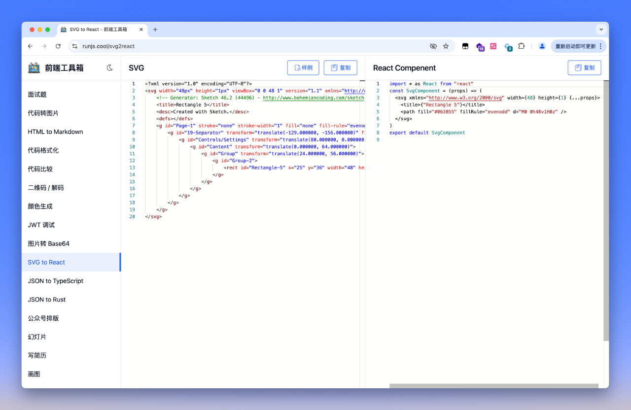Reload the current page
Screen dimensions: 631x410
pyautogui.click(x=58, y=46)
